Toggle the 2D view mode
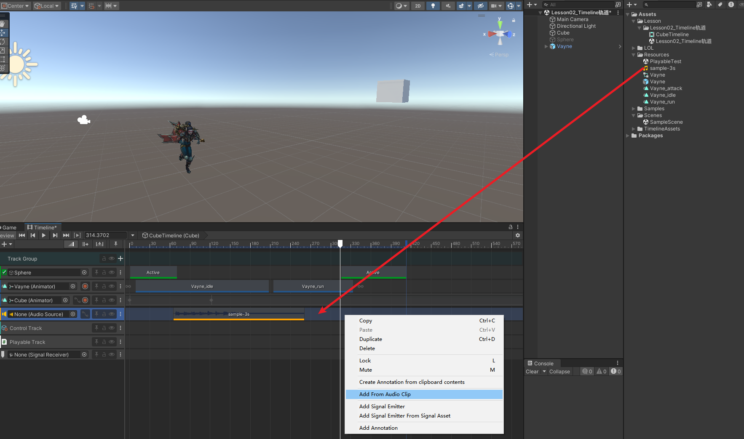 (417, 6)
